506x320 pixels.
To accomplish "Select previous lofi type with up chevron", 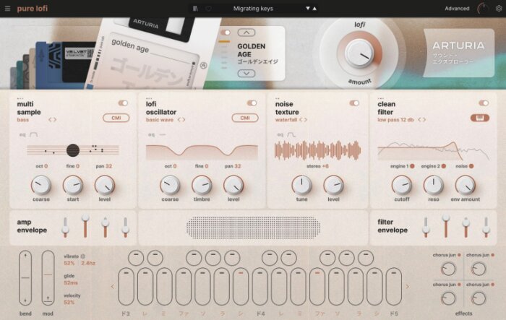I will 246,33.
